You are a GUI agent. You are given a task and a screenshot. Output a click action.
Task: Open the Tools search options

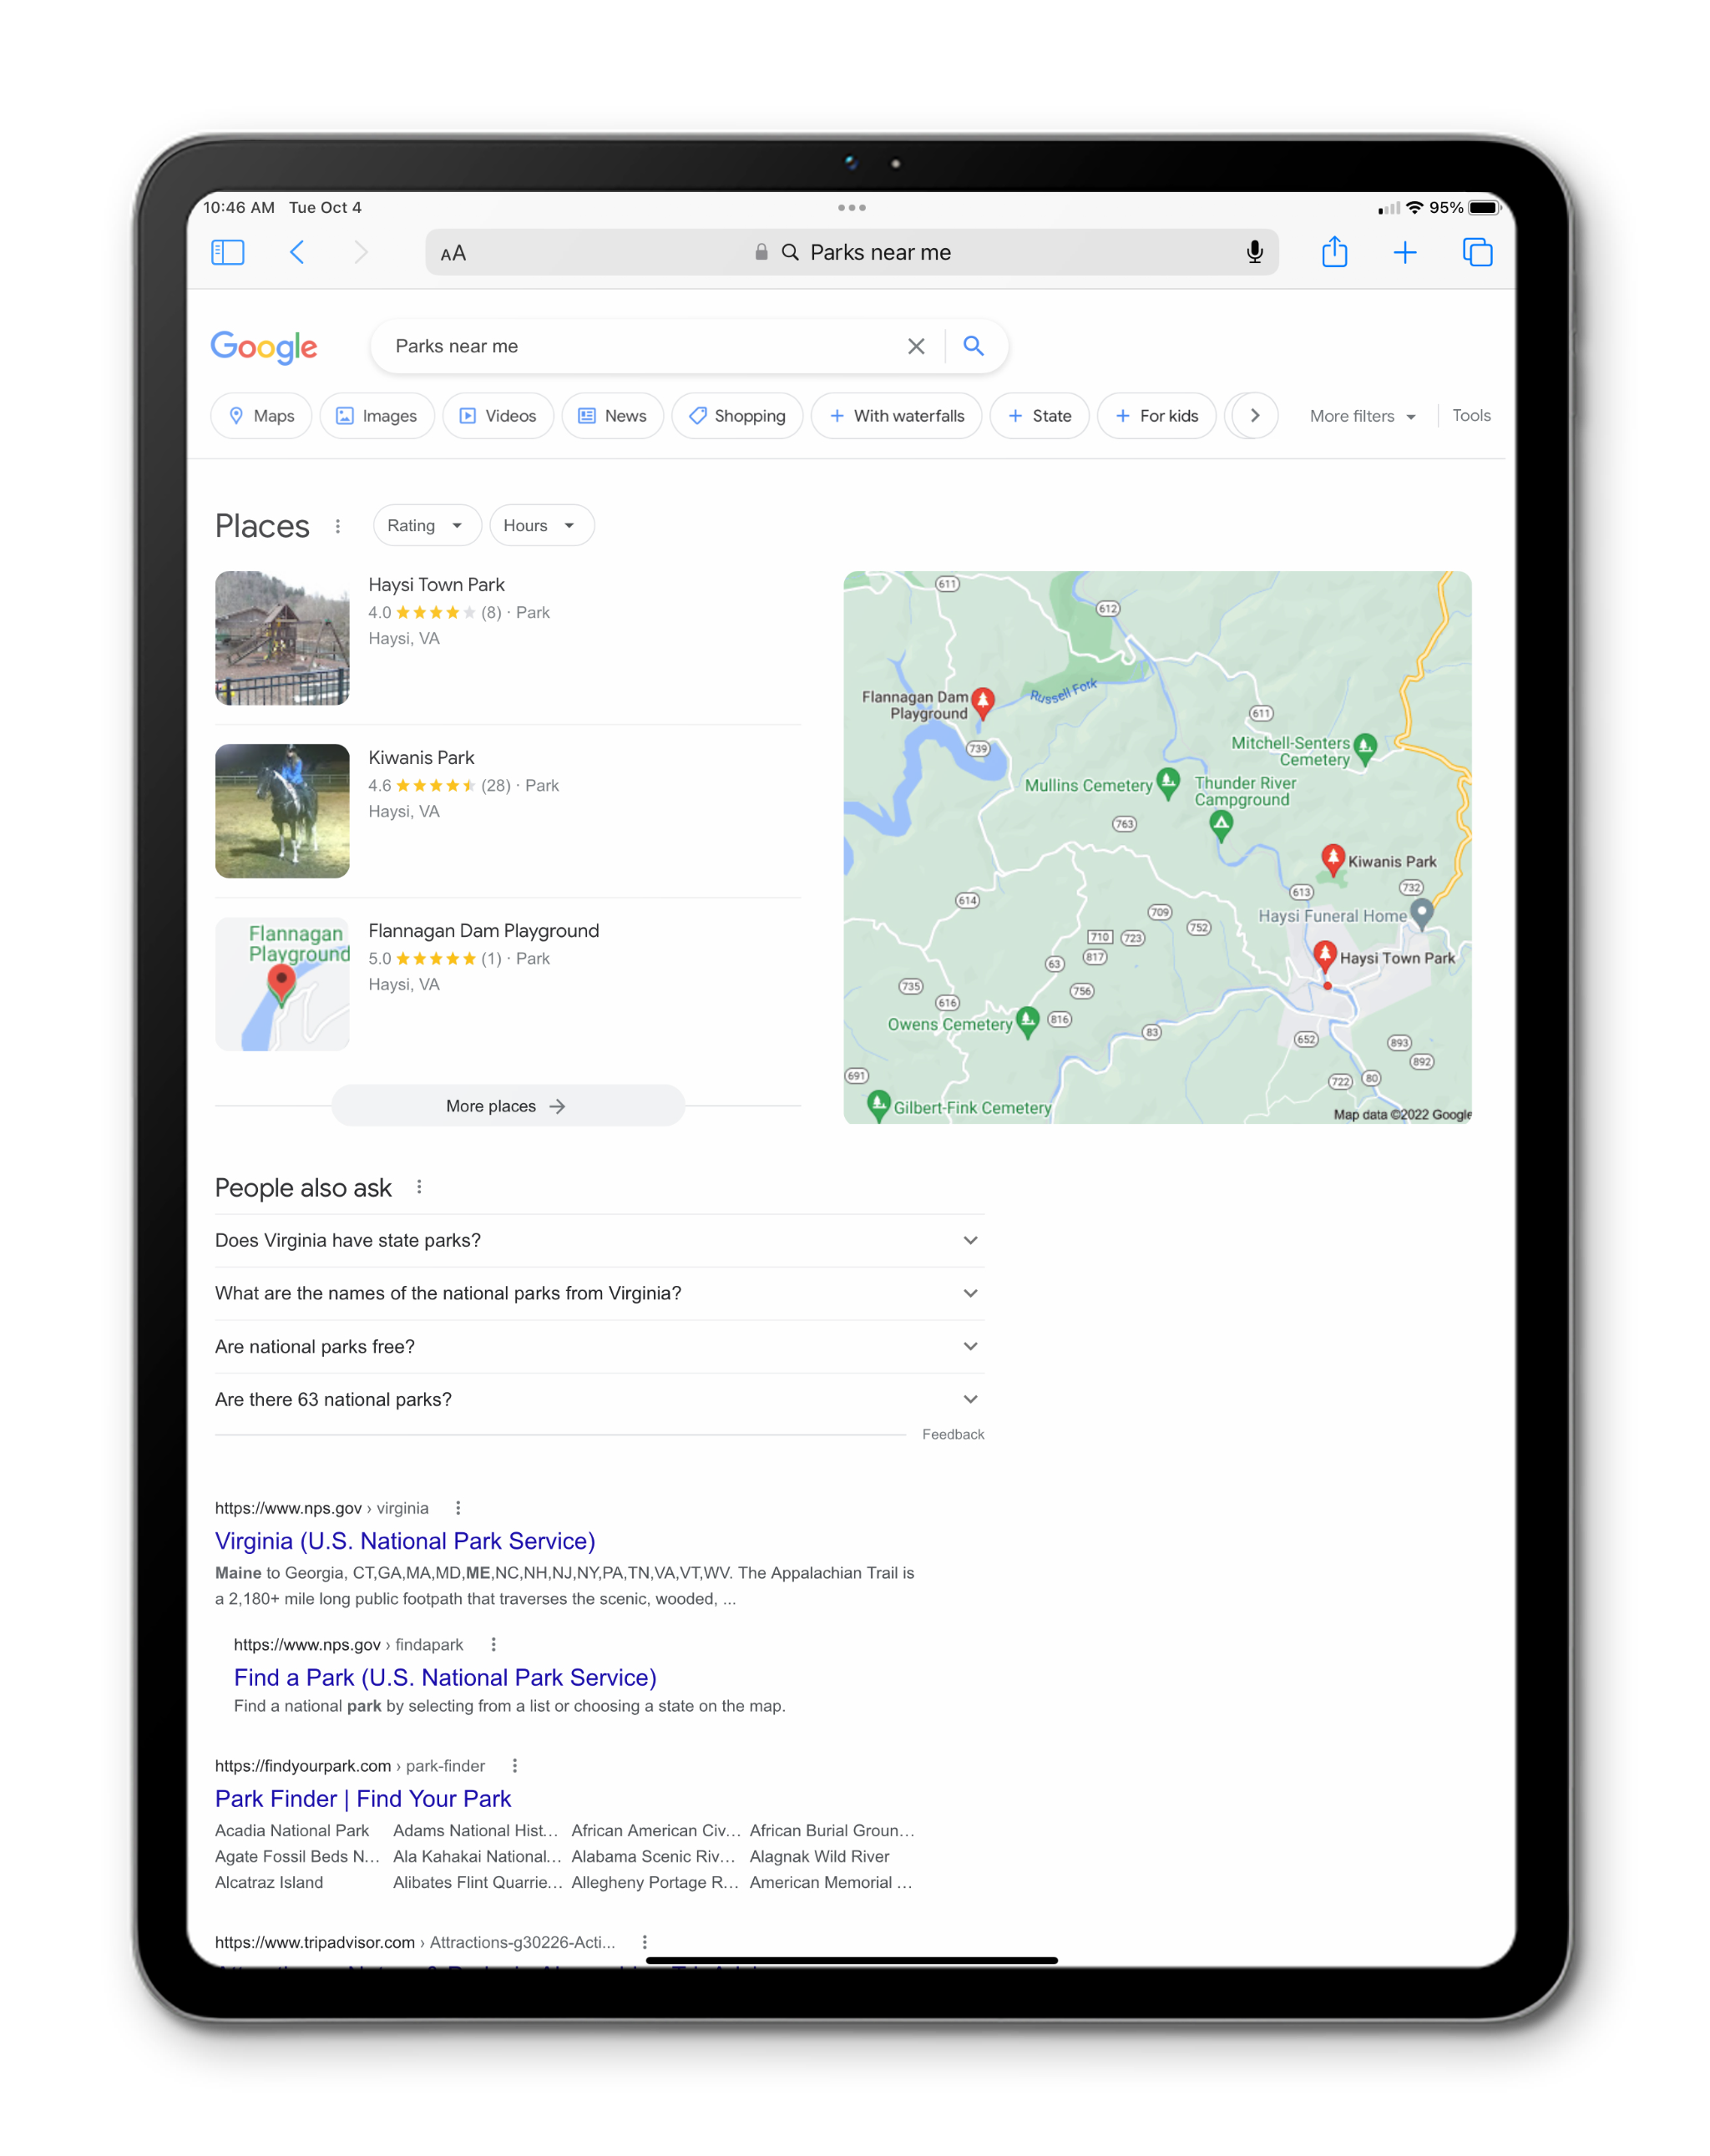(1470, 415)
